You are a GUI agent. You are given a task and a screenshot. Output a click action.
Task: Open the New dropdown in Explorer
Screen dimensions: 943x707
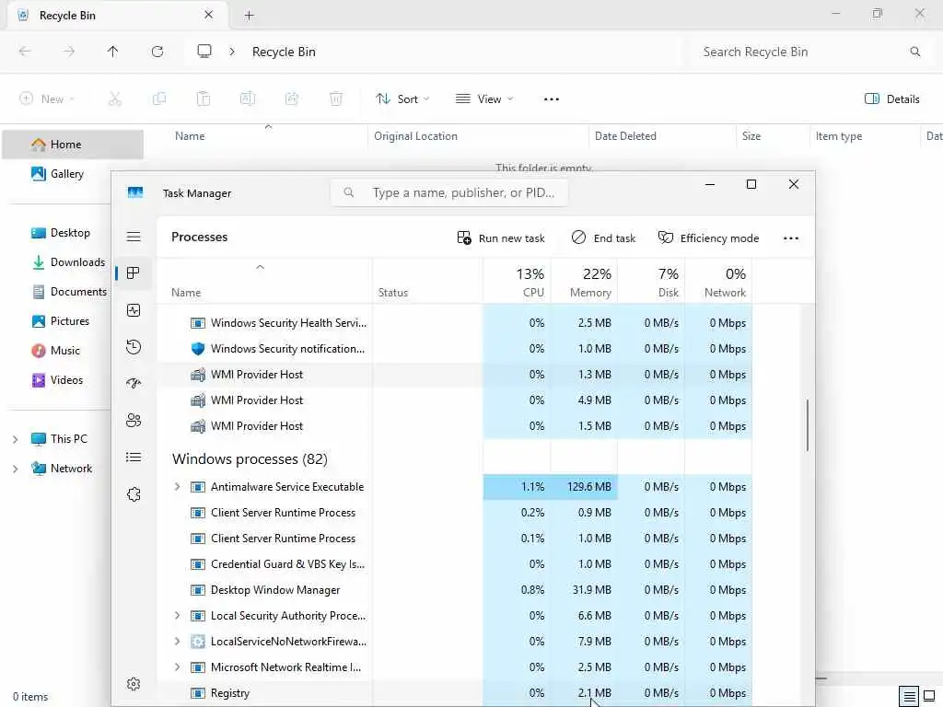pos(47,99)
